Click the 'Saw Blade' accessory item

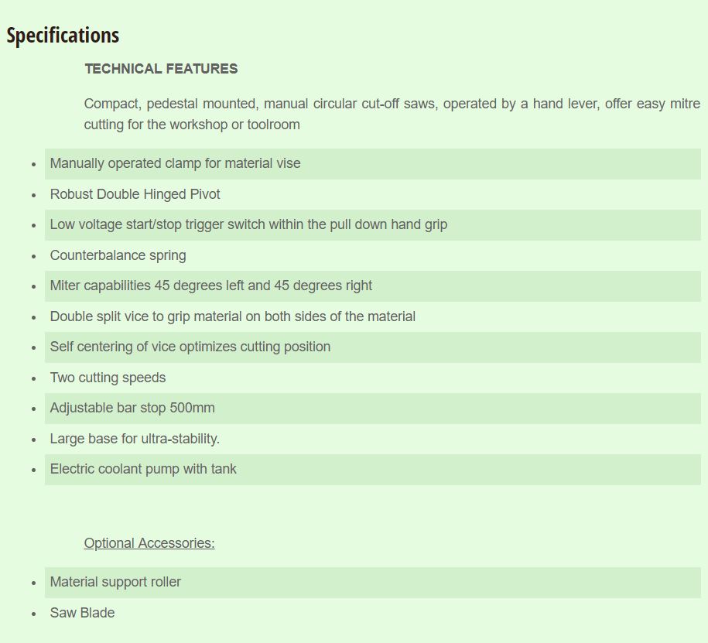coord(82,613)
